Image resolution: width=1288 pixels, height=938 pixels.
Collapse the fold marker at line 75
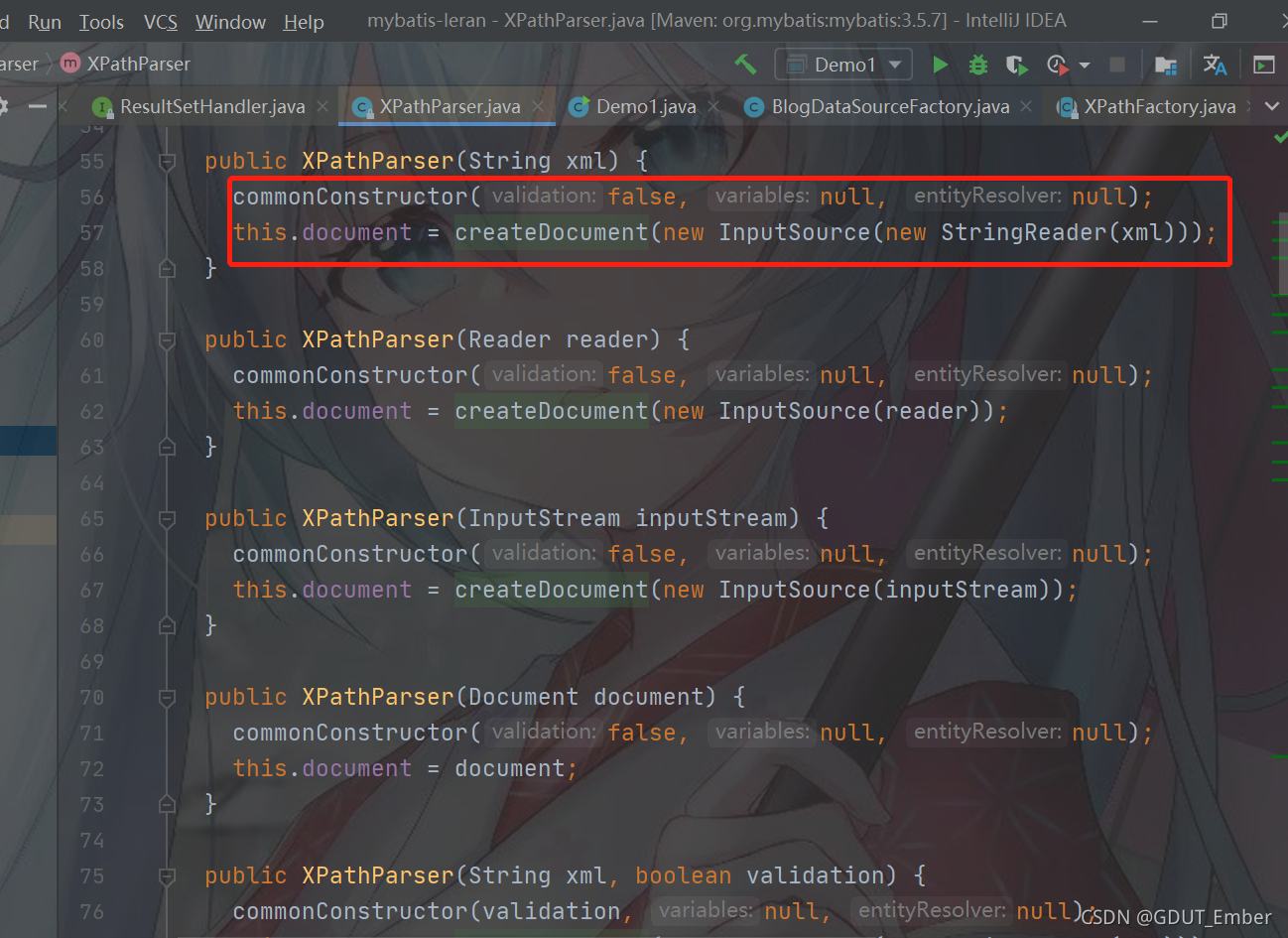167,876
